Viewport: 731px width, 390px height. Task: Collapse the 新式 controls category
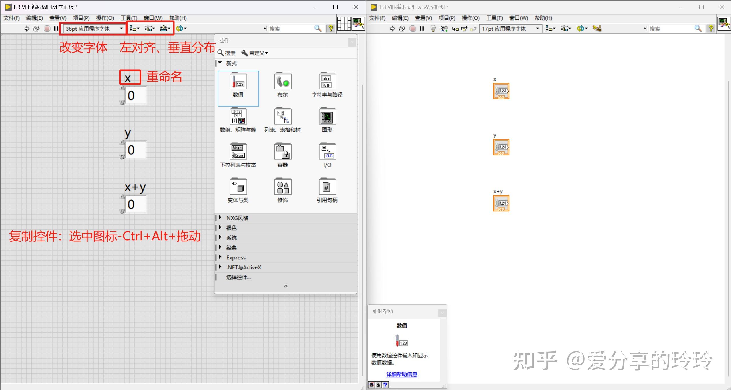click(x=220, y=63)
